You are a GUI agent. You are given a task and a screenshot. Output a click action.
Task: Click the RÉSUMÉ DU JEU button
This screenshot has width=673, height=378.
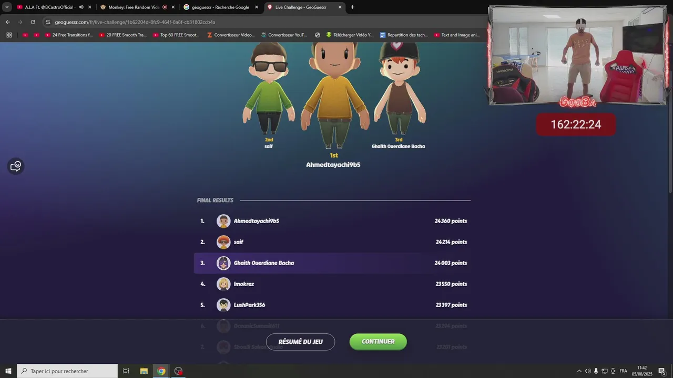[300, 342]
